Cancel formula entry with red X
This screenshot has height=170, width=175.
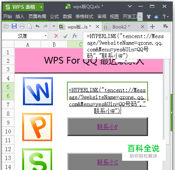56,36
